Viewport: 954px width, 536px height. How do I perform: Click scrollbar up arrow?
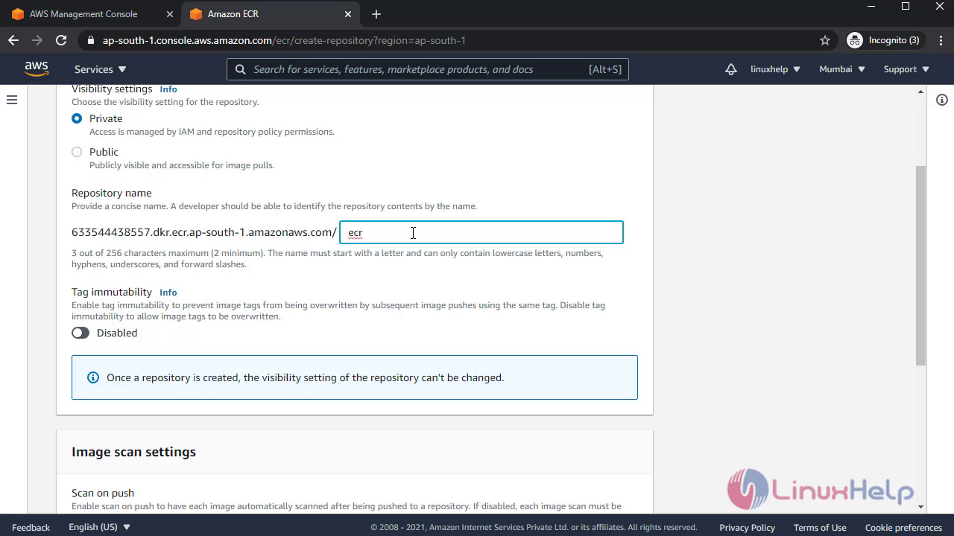pyautogui.click(x=920, y=92)
